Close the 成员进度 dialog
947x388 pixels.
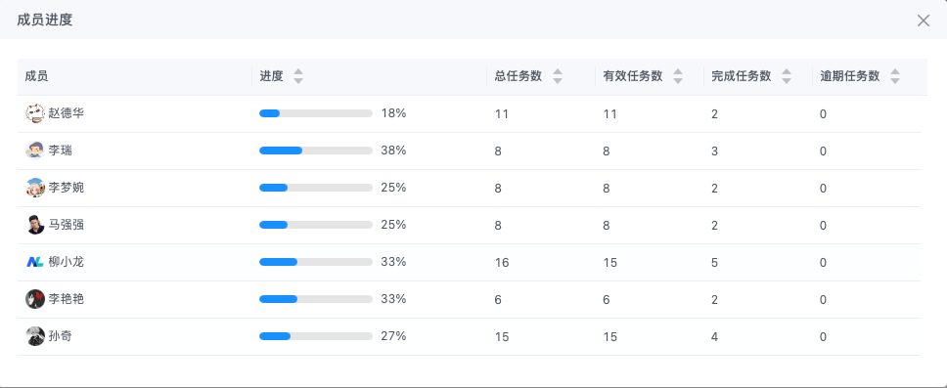point(924,21)
